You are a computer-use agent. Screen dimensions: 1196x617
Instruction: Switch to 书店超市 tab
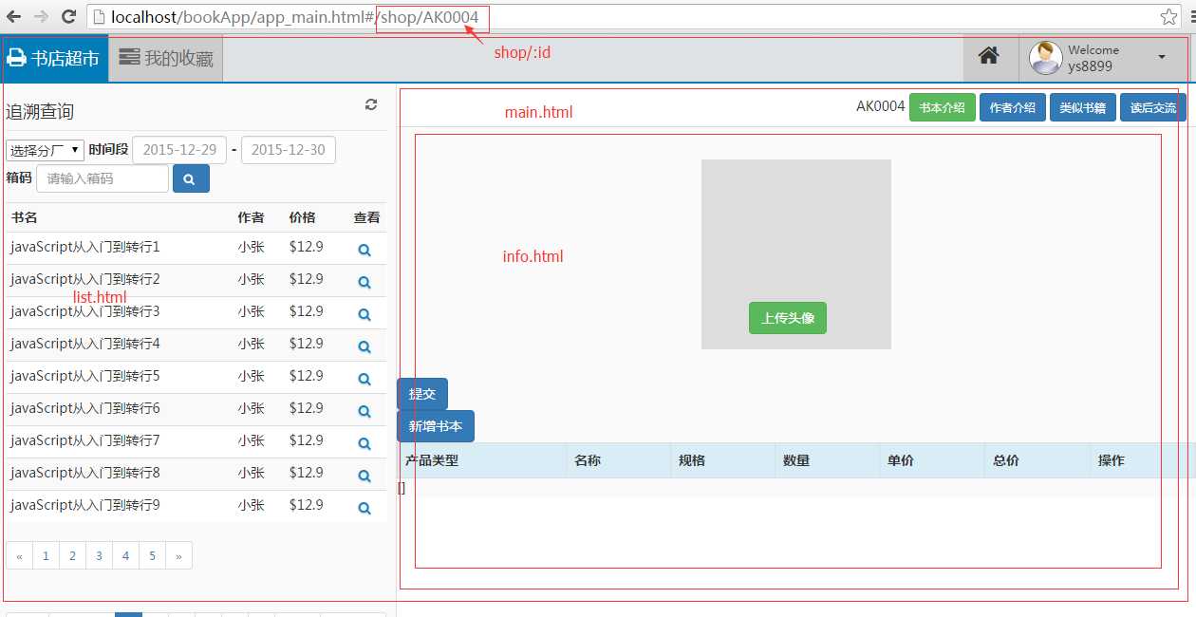[54, 58]
